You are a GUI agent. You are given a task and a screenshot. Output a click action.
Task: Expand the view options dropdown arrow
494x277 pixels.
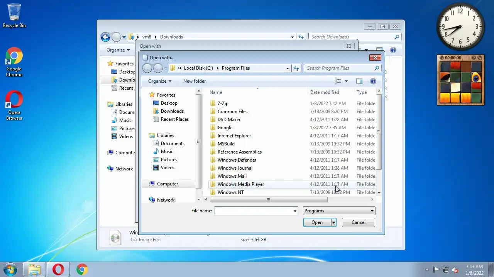click(x=346, y=81)
